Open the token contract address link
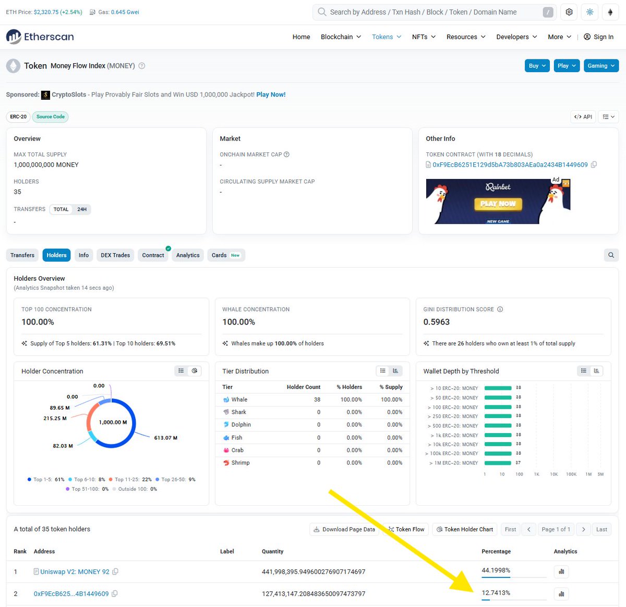 click(x=510, y=164)
